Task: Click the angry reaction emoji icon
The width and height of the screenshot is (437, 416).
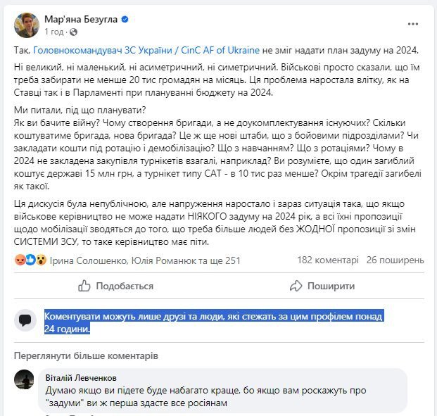Action: [20, 260]
